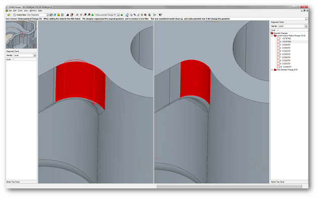Click the left Model Tree Panel button
The height and width of the screenshot is (198, 318).
click(x=21, y=182)
